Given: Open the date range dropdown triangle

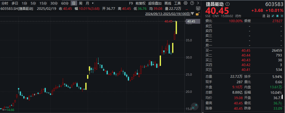Looking at the screenshot, I should pyautogui.click(x=192, y=14).
